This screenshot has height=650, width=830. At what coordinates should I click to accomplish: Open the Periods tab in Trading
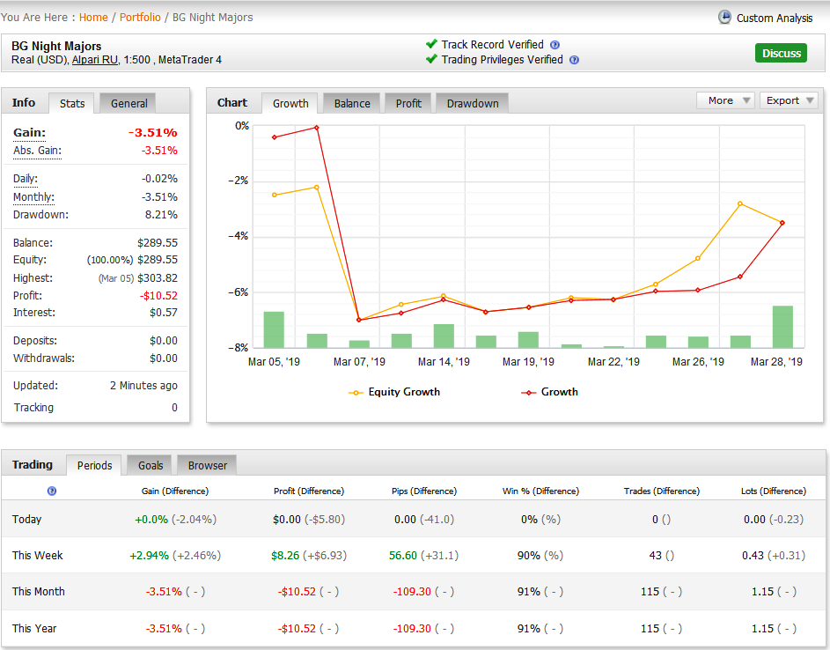pos(94,465)
